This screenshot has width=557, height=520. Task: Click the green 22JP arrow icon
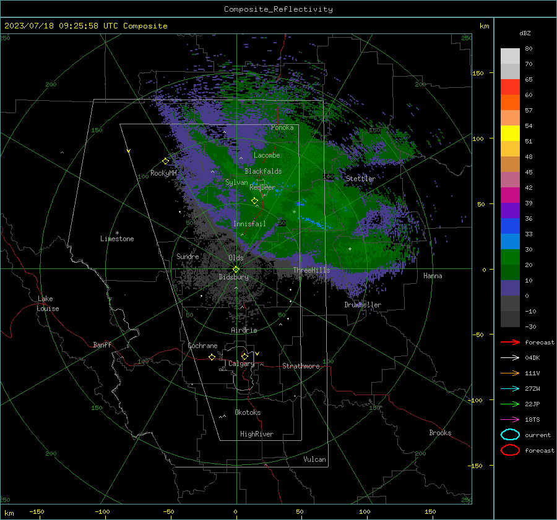coord(510,404)
